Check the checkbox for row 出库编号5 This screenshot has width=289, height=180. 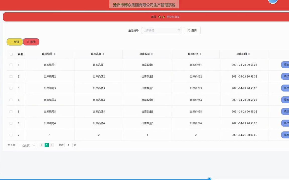(x=11, y=111)
